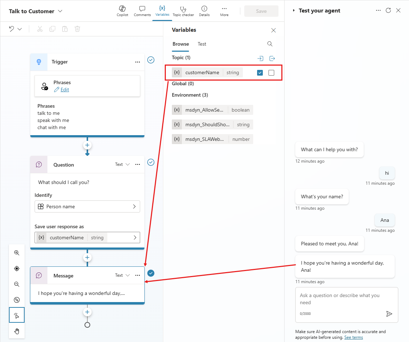Toggle the Variables panel in the toolbar
Image resolution: width=409 pixels, height=342 pixels.
[162, 11]
